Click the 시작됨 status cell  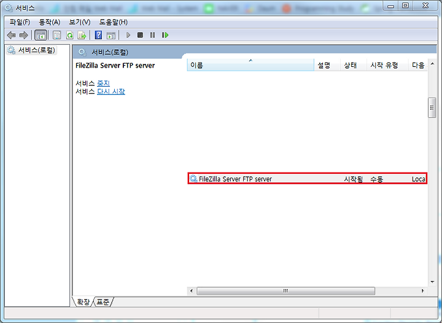[x=354, y=179]
